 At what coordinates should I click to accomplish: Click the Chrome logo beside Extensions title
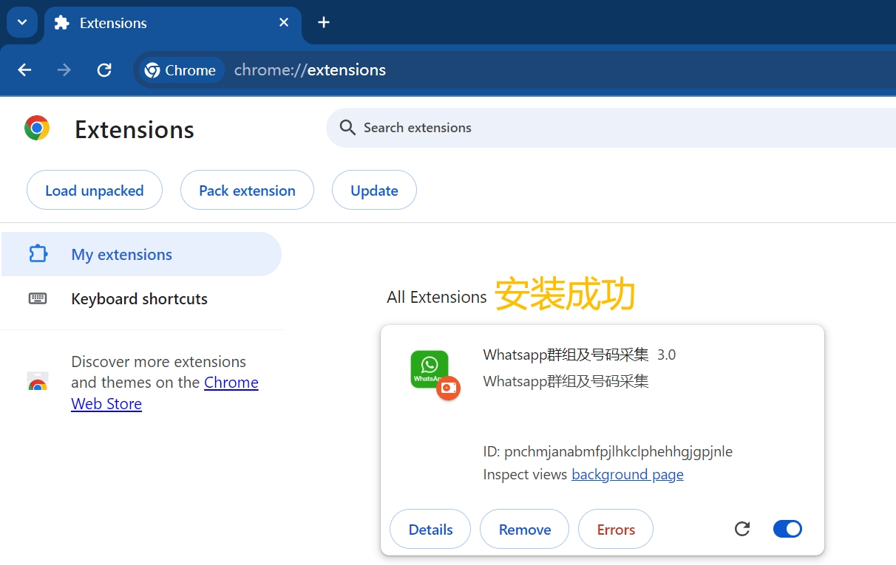[37, 128]
